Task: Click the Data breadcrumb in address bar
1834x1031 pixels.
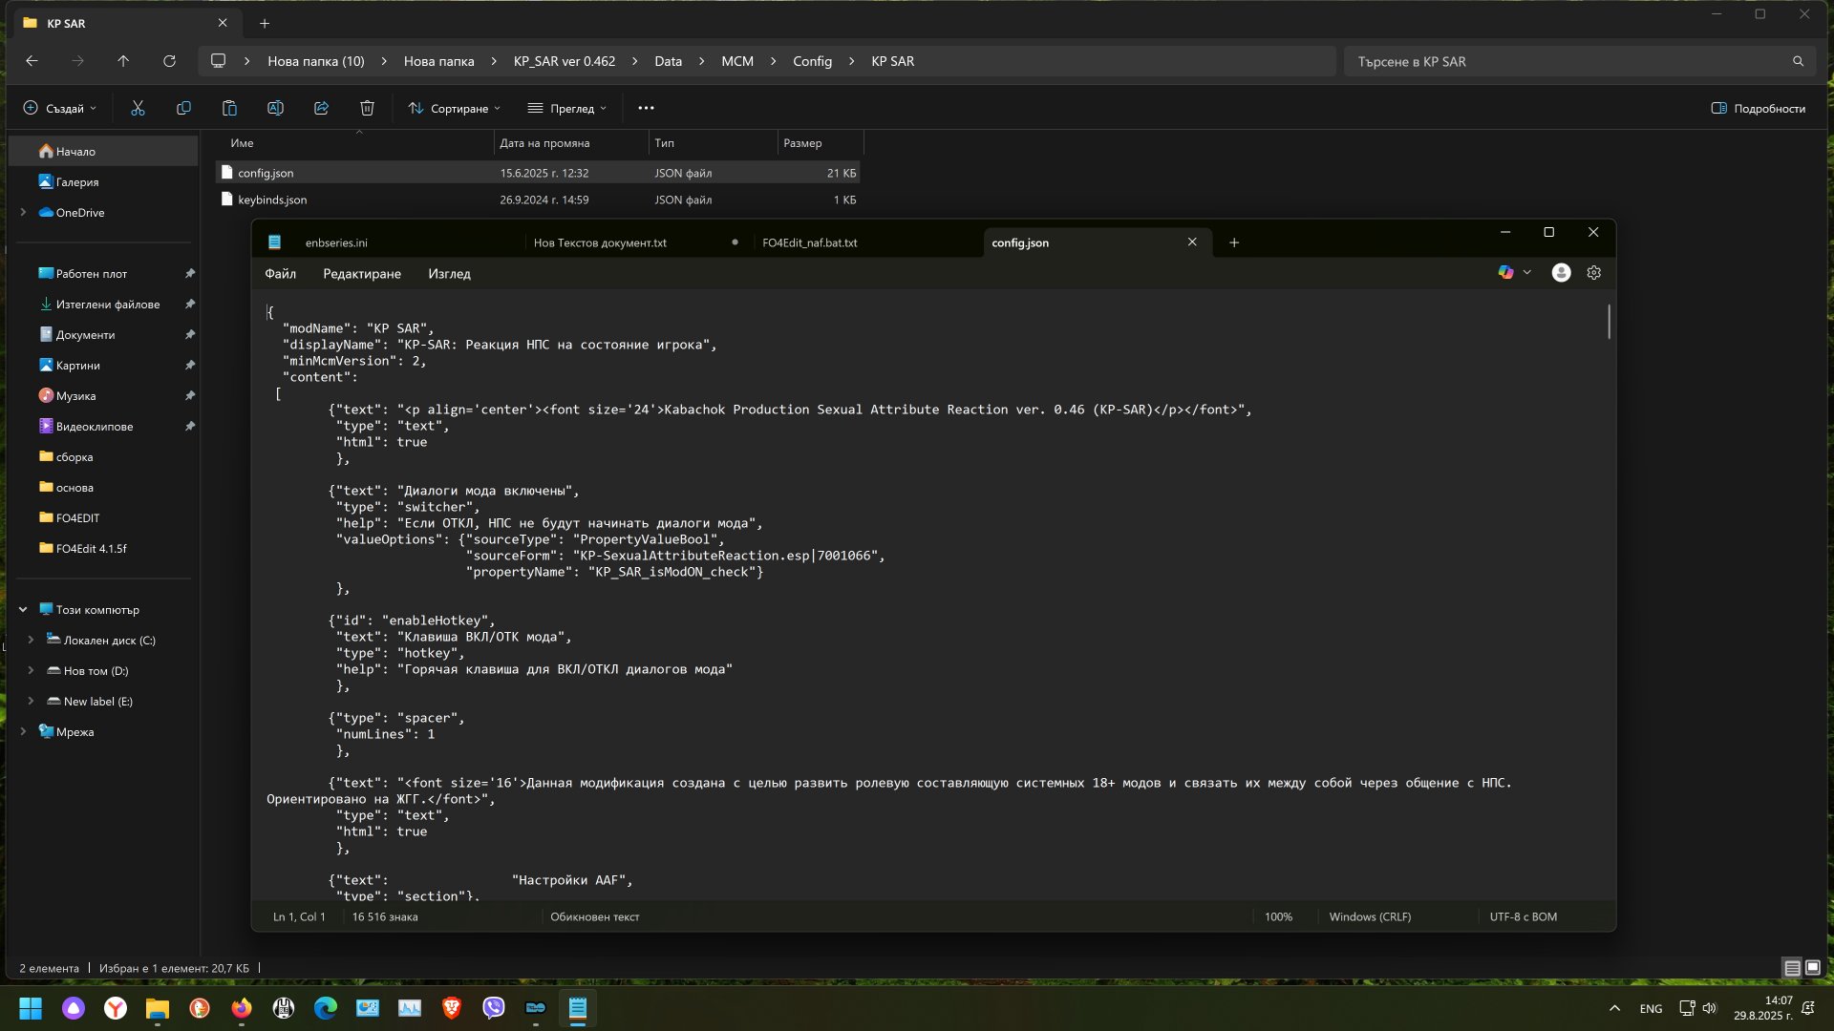Action: (668, 61)
